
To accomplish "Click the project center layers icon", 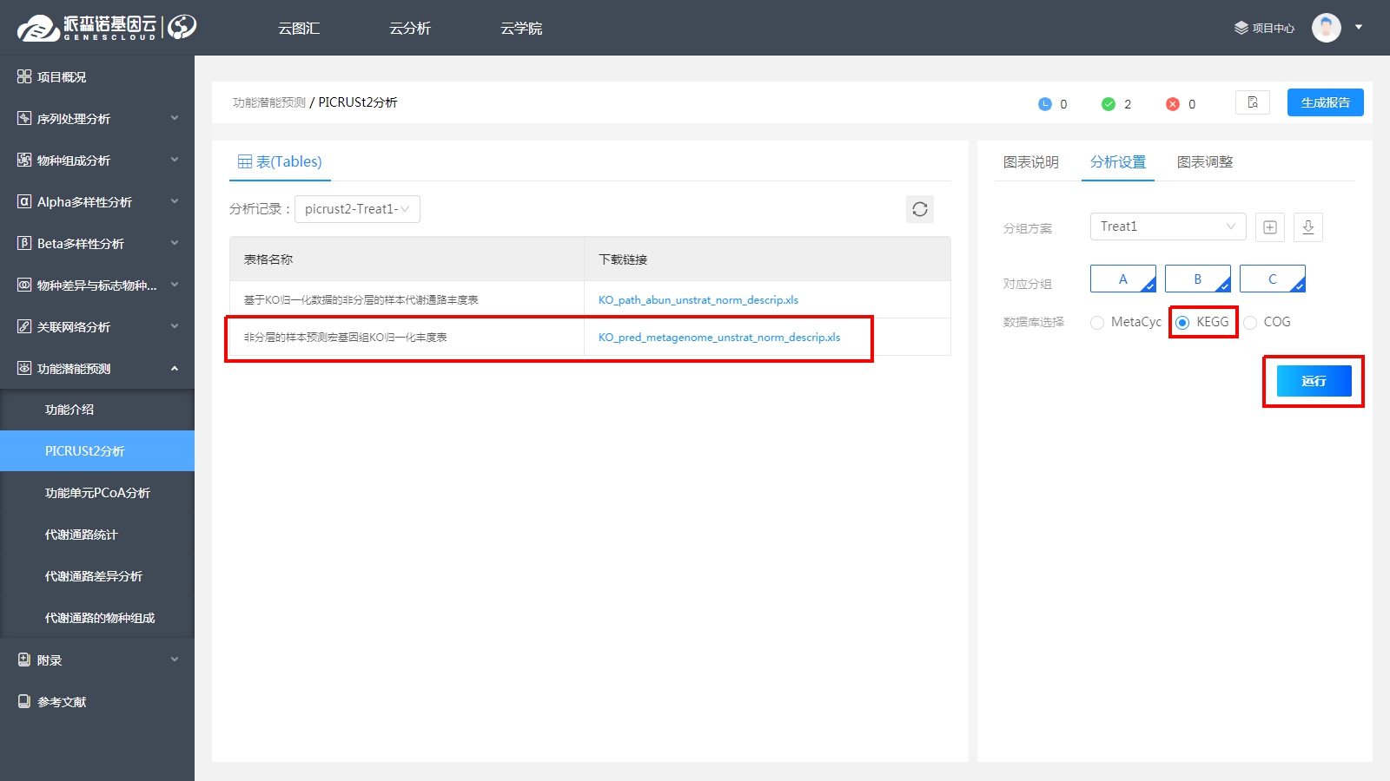I will coord(1241,28).
